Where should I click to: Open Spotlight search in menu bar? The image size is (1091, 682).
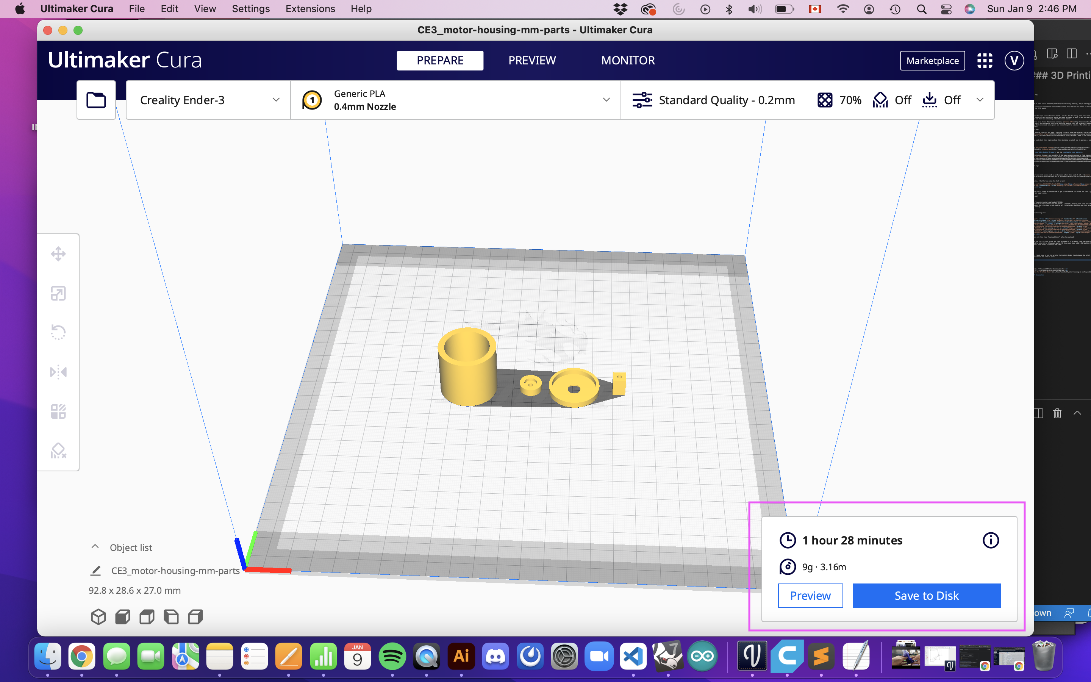922,9
